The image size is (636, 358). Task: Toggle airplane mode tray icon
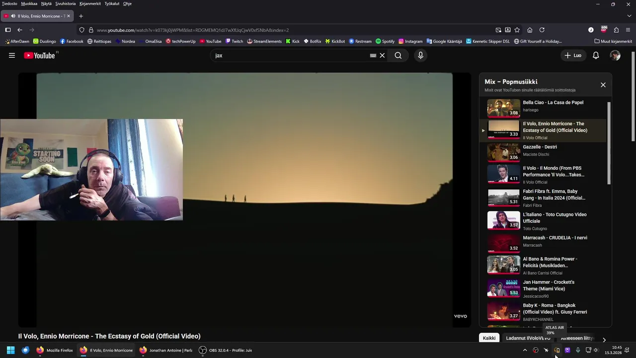point(546,350)
